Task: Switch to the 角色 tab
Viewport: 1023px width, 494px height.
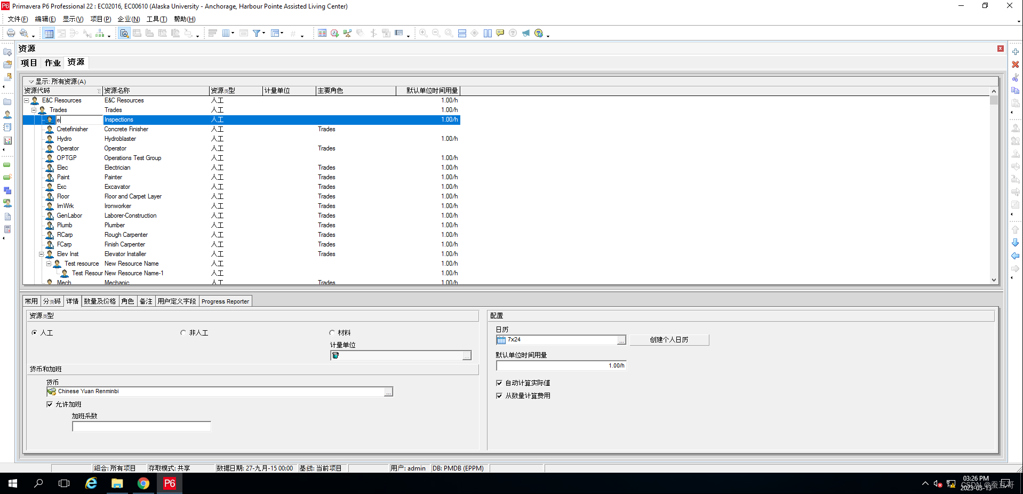Action: (x=127, y=301)
